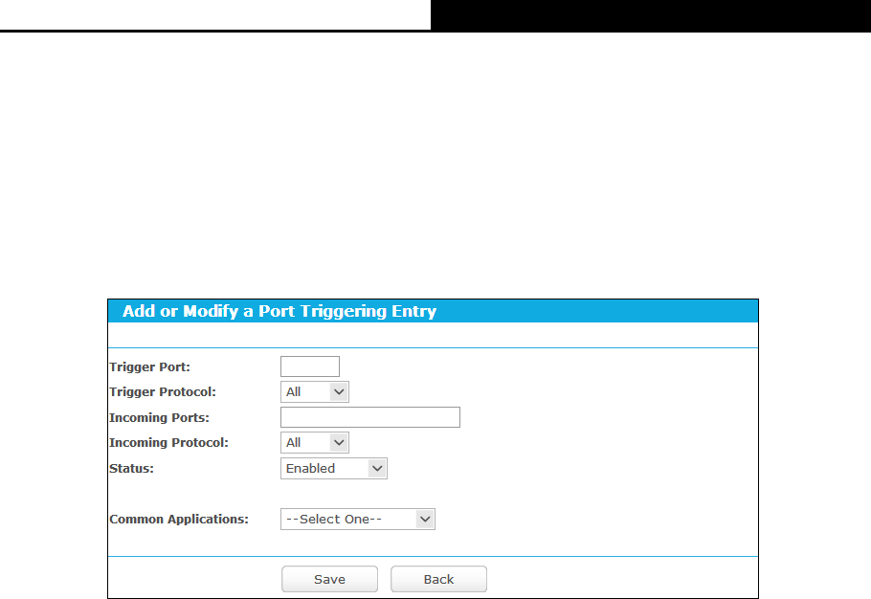The image size is (871, 599).
Task: Focus the Incoming Ports text box
Action: coord(370,417)
